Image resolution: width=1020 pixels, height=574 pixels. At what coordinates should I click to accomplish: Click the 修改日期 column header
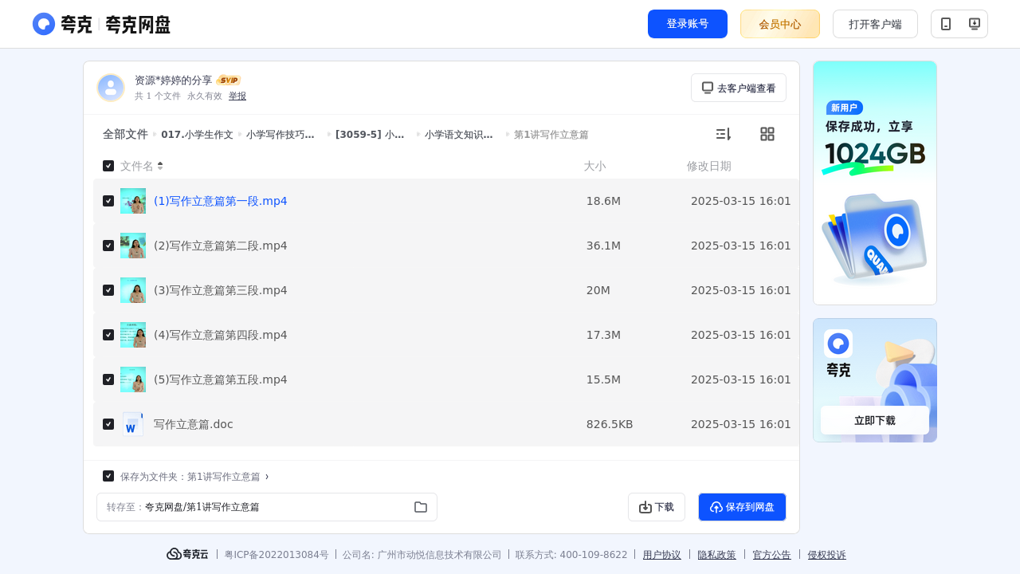coord(709,166)
